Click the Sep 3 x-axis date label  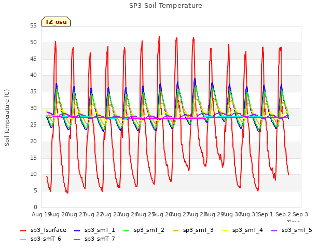[300, 214]
